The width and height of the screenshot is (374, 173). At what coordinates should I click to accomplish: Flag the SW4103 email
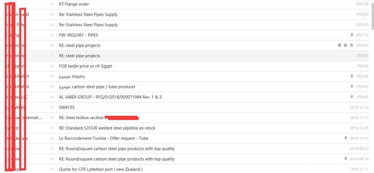pyautogui.click(x=52, y=107)
